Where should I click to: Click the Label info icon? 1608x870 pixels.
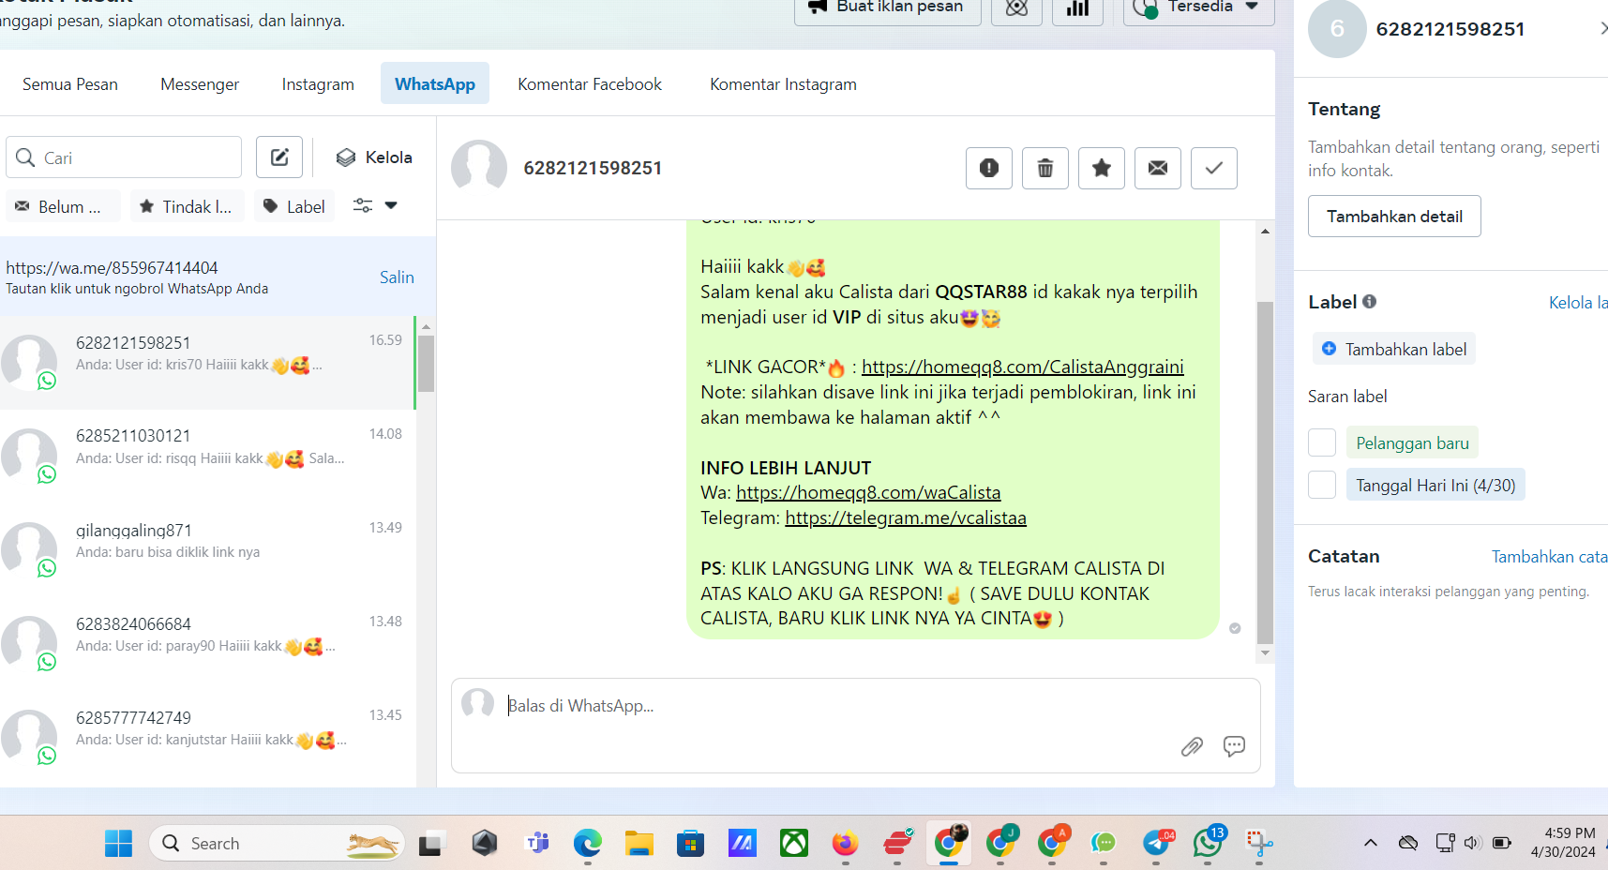point(1369,302)
